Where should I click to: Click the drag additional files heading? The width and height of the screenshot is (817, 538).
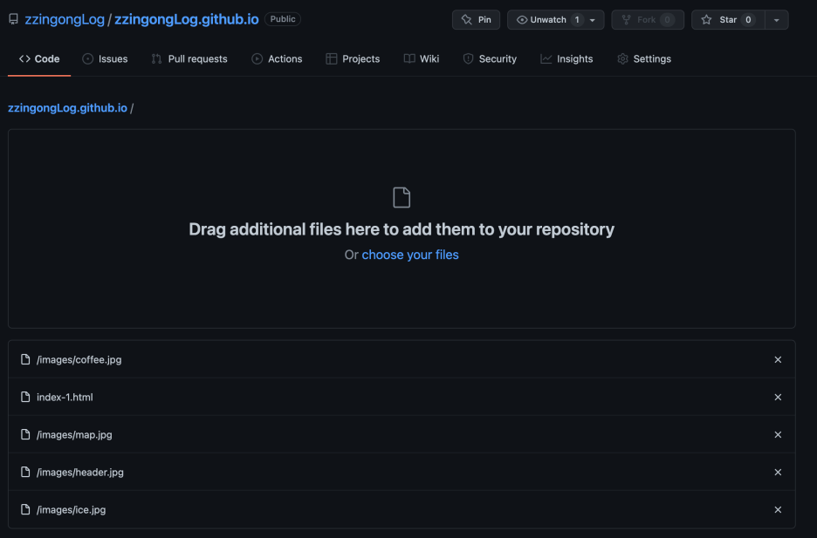(402, 229)
